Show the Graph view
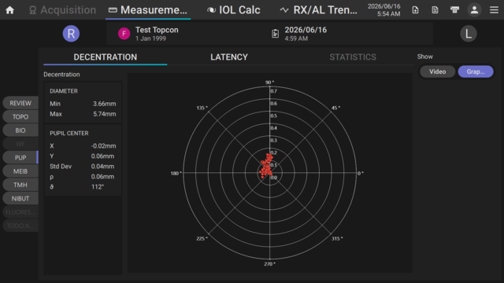Viewport: 504px width, 283px height. pyautogui.click(x=476, y=72)
